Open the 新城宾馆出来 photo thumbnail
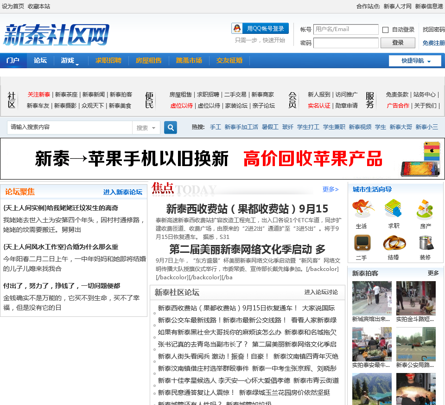Screen dimensions: 445x405 [x=372, y=298]
